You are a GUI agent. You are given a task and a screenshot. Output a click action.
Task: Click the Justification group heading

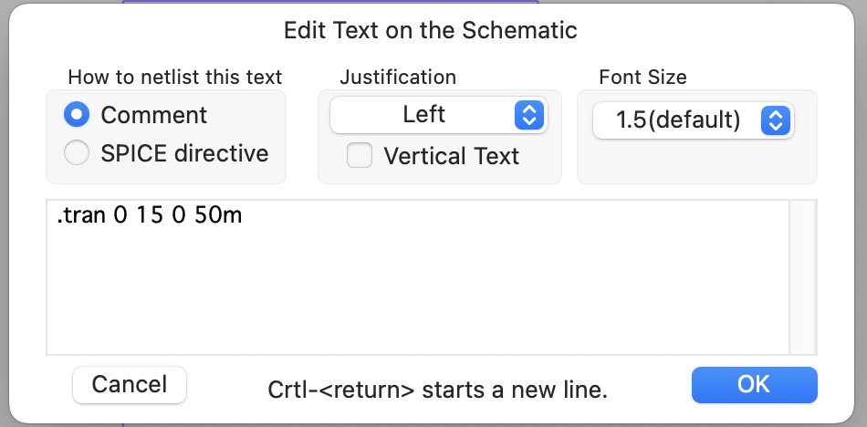[x=398, y=78]
